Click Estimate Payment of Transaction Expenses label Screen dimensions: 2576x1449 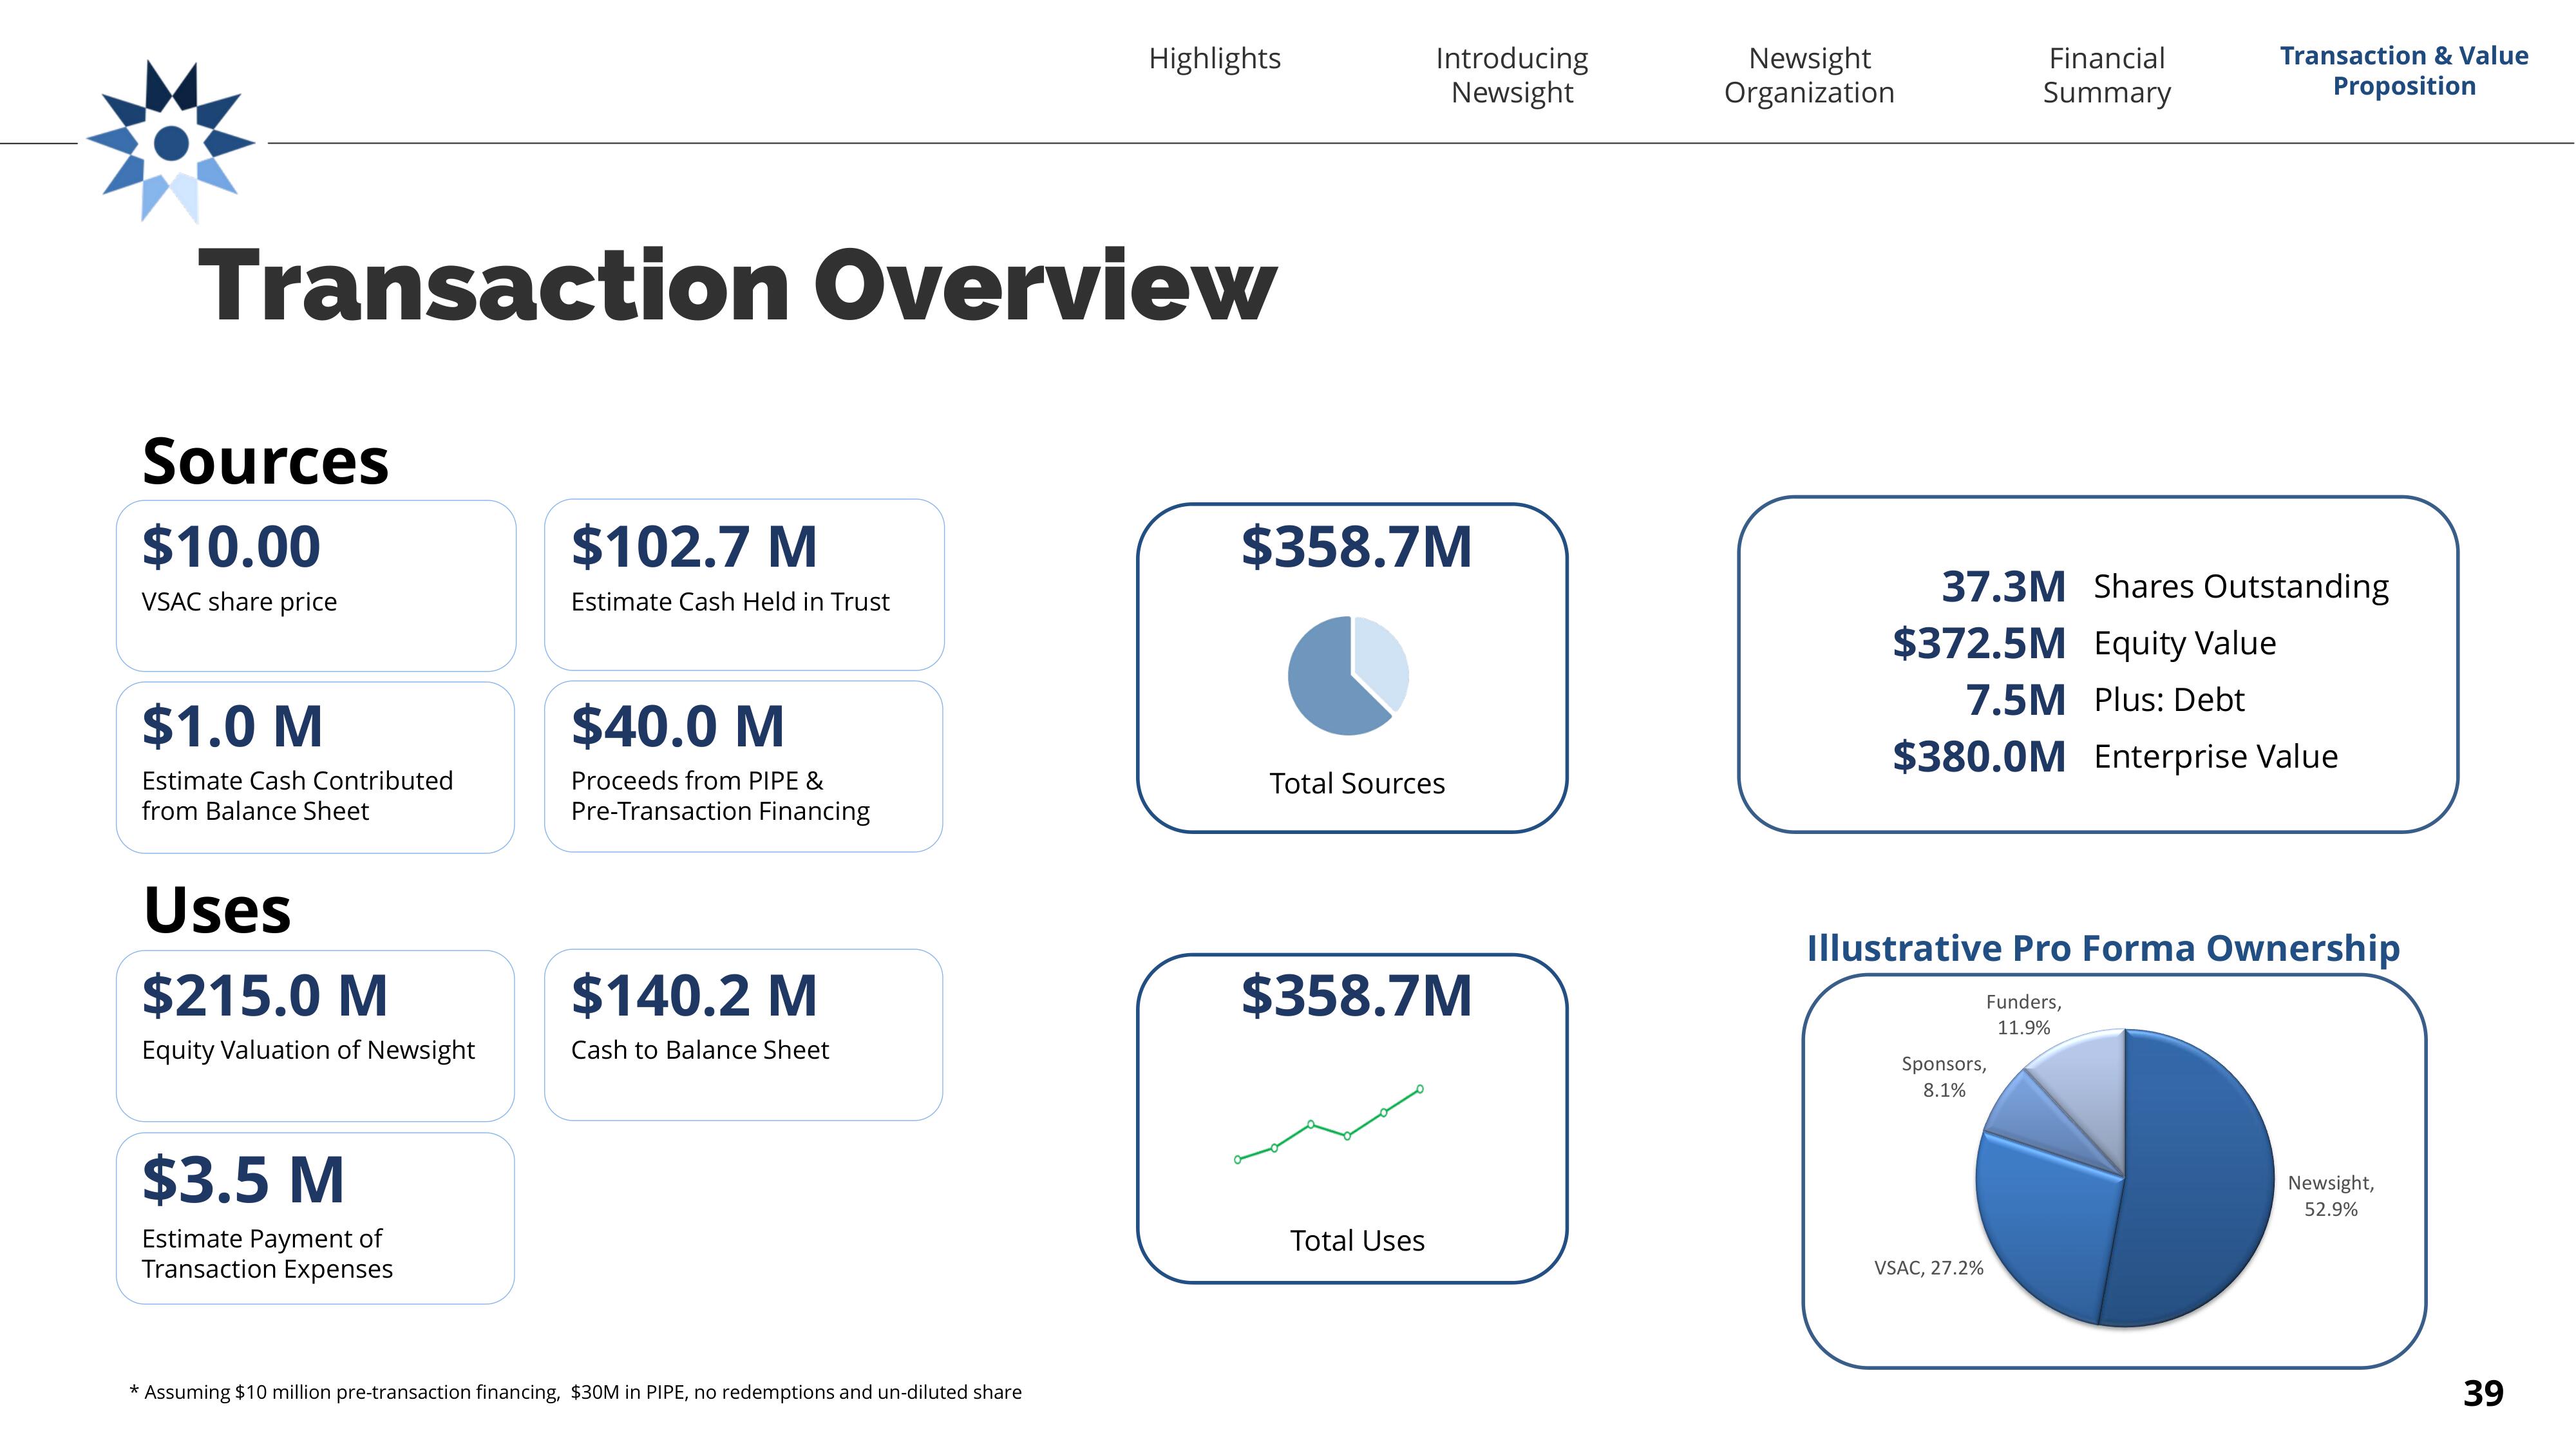(267, 1253)
